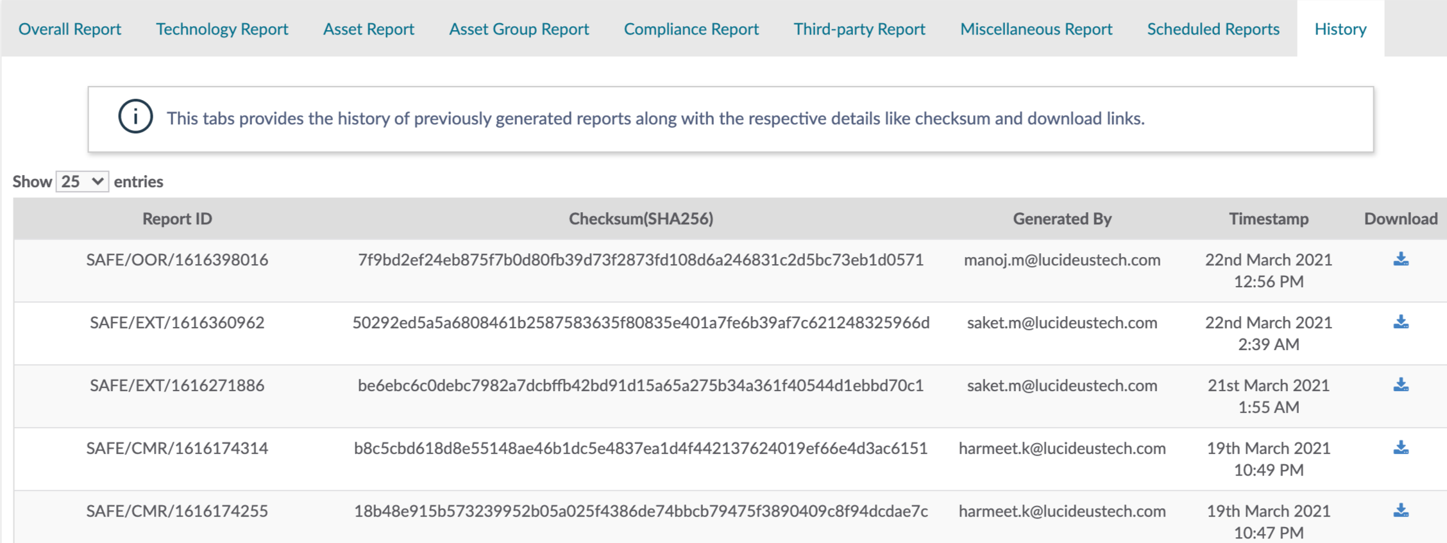Click checksum starting with 7f9bd2ef24eb
The width and height of the screenshot is (1447, 543).
[641, 260]
